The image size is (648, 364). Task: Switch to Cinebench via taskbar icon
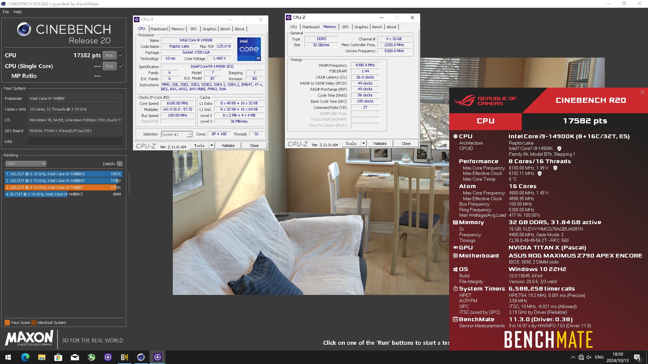(x=141, y=357)
